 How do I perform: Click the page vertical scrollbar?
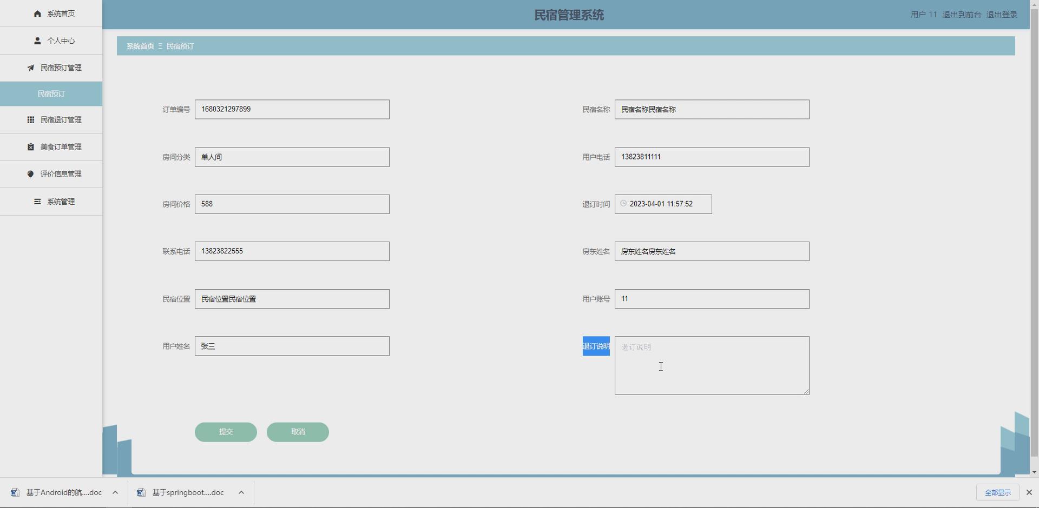(1034, 232)
